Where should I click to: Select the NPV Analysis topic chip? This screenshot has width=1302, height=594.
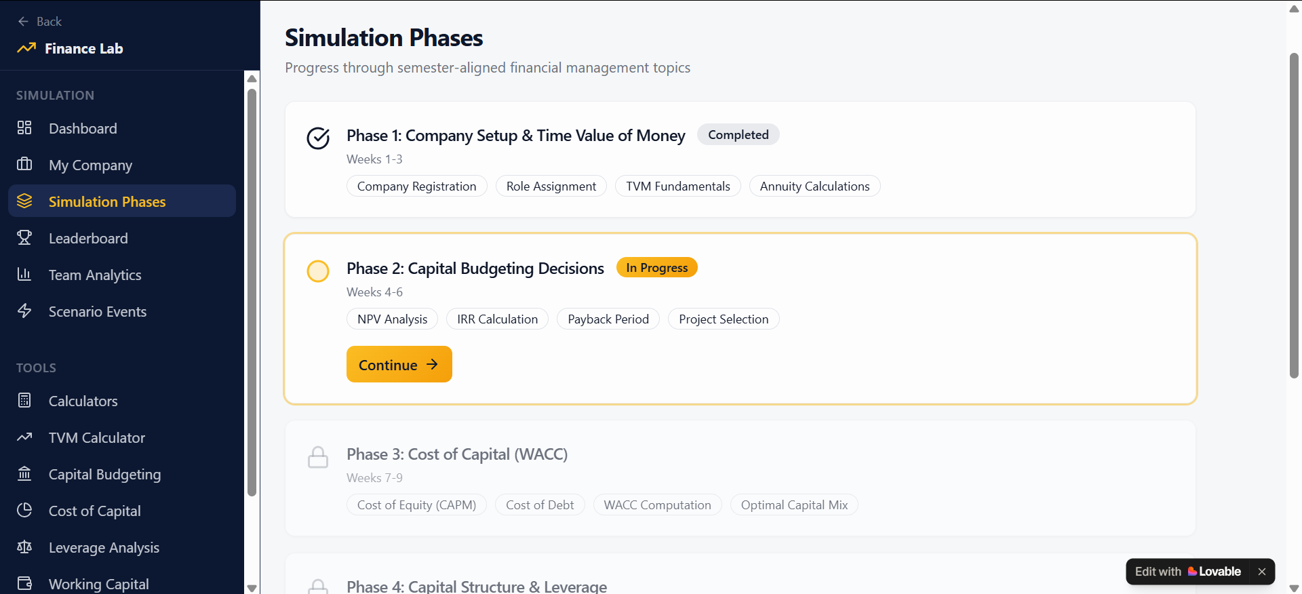click(392, 319)
